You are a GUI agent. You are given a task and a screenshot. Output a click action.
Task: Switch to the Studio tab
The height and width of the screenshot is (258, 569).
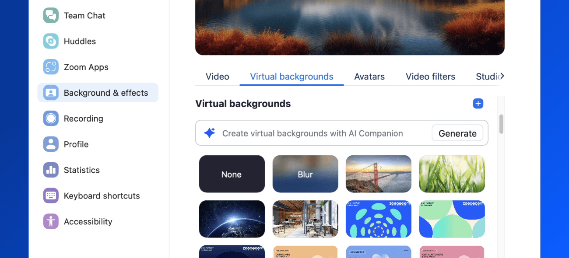click(x=487, y=77)
